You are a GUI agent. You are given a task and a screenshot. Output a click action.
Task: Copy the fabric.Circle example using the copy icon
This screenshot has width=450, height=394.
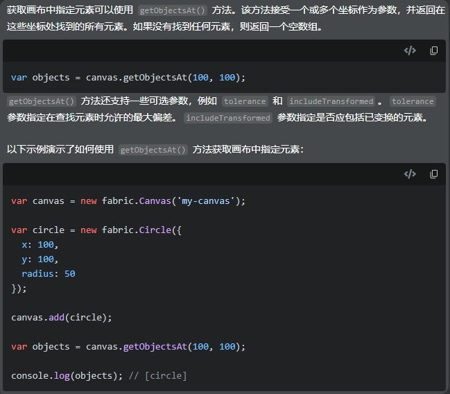coord(434,174)
